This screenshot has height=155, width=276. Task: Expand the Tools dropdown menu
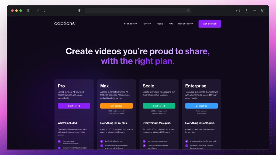pyautogui.click(x=147, y=24)
